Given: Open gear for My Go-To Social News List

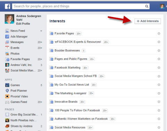Looking at the screenshot, I should coord(159,85).
